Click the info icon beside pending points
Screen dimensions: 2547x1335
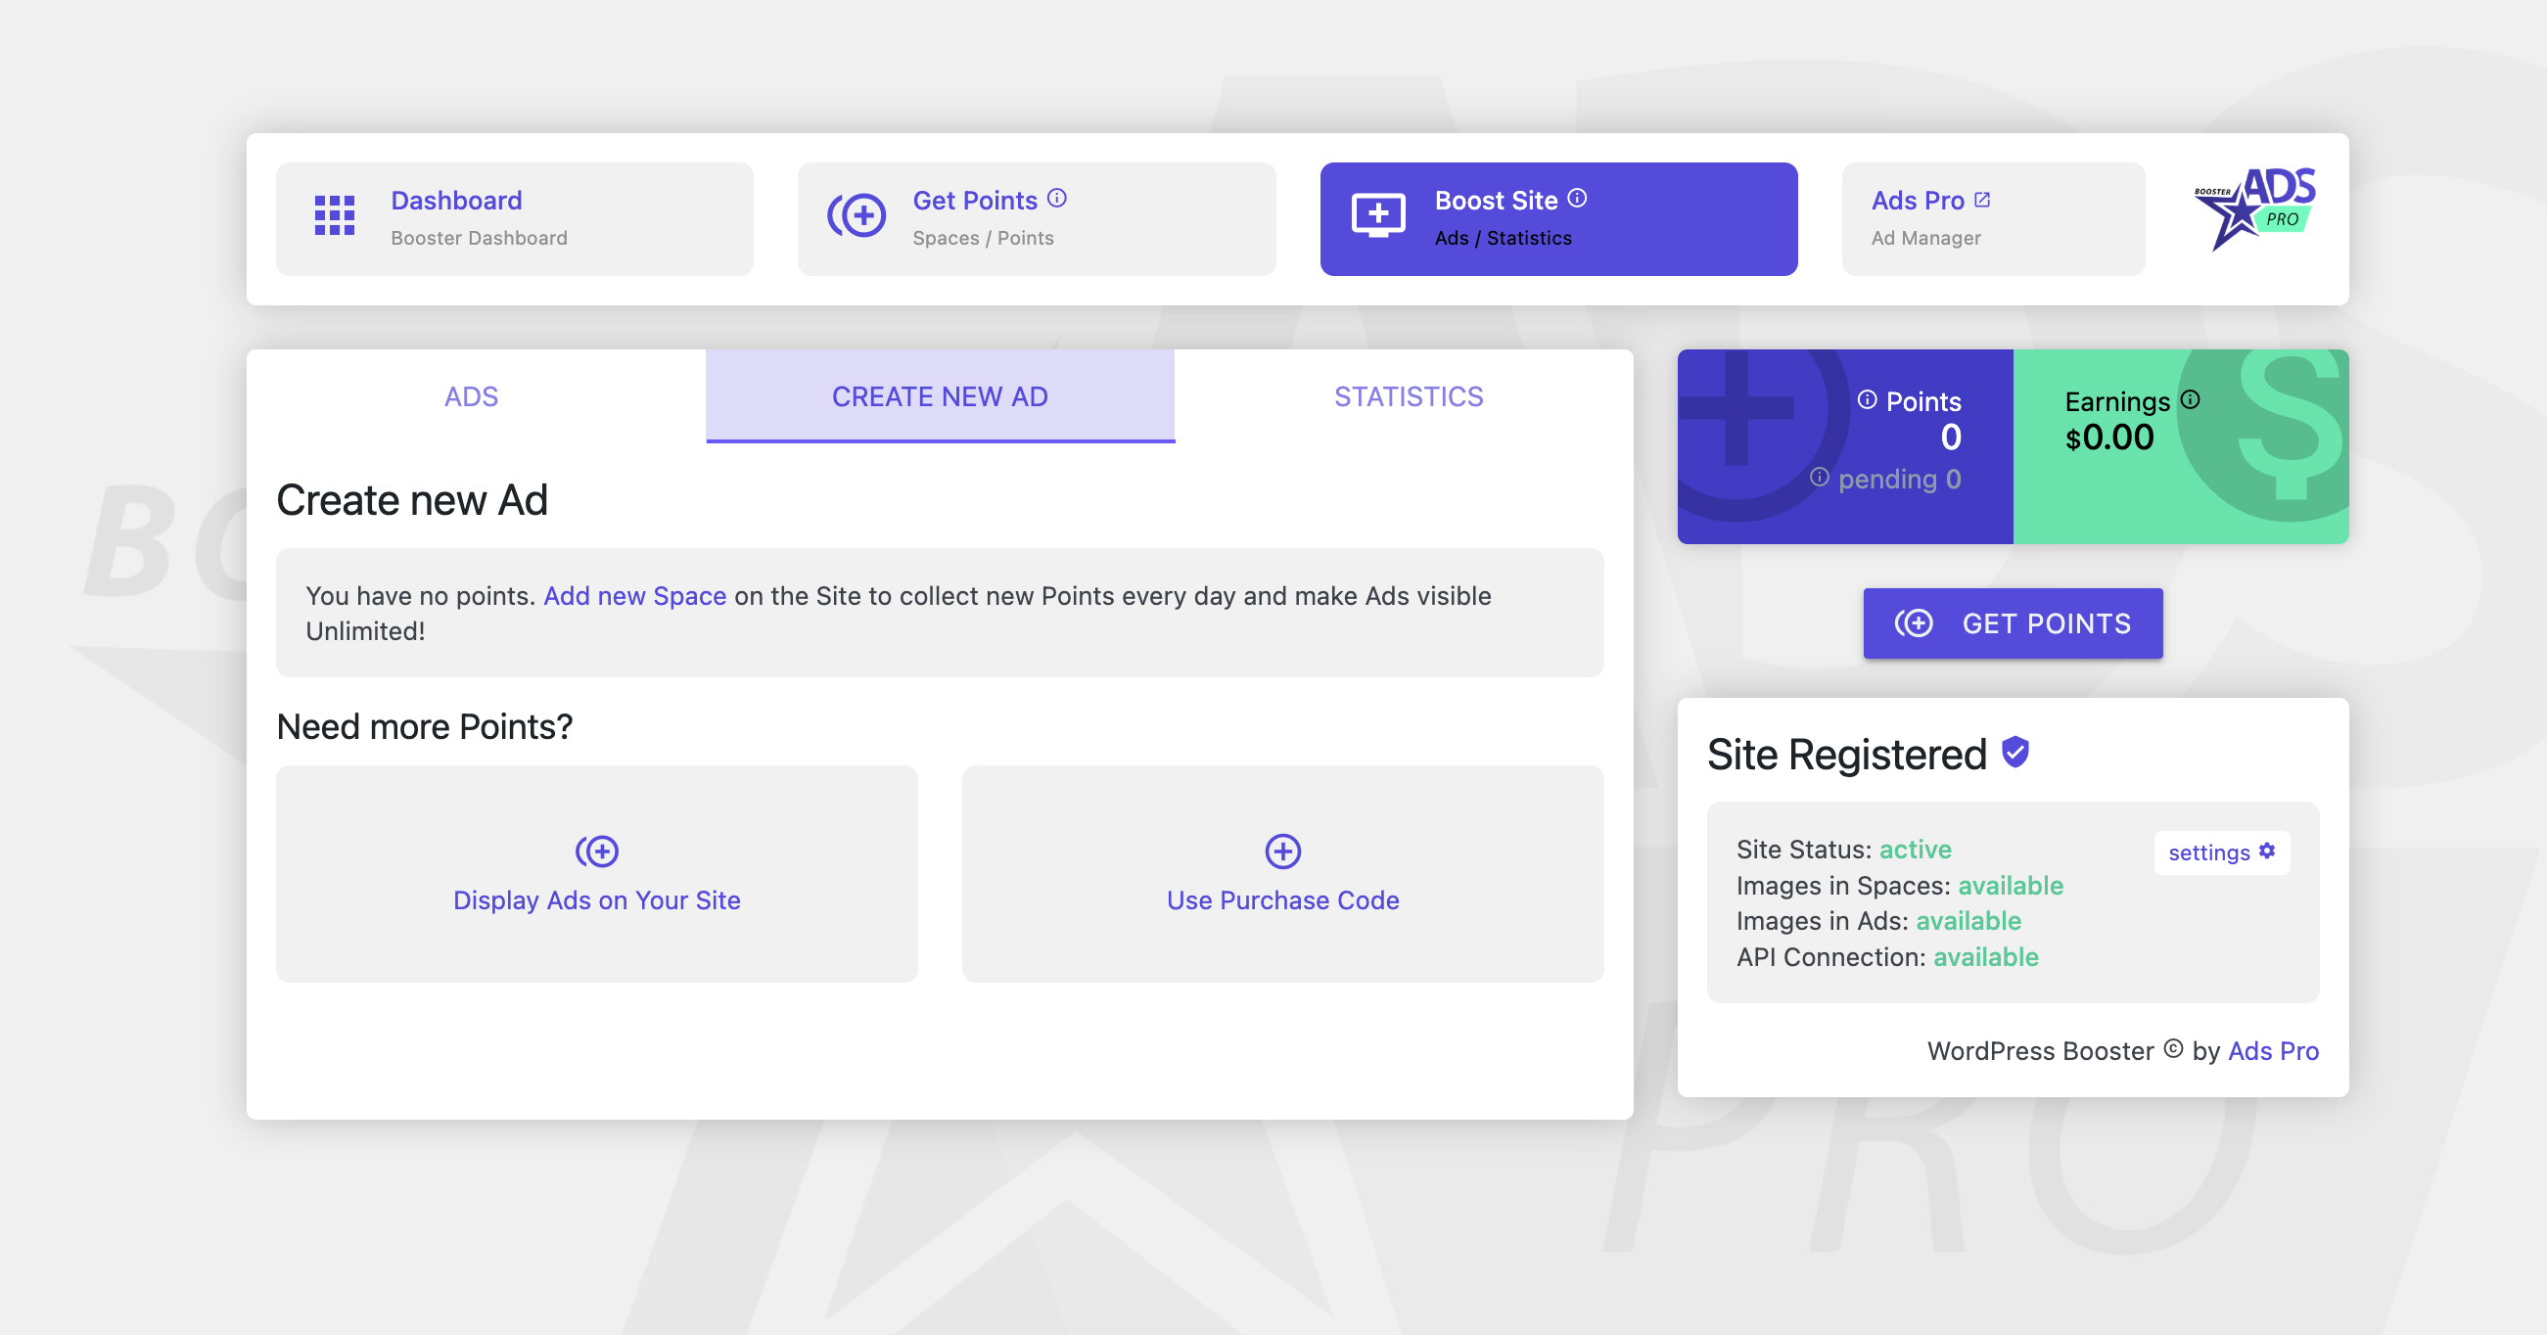click(x=1819, y=477)
